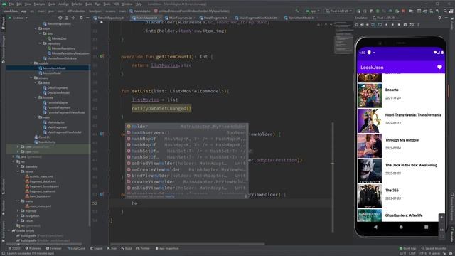Expand the navigation folder in tree
This screenshot has width=455, height=256.
pos(18,216)
